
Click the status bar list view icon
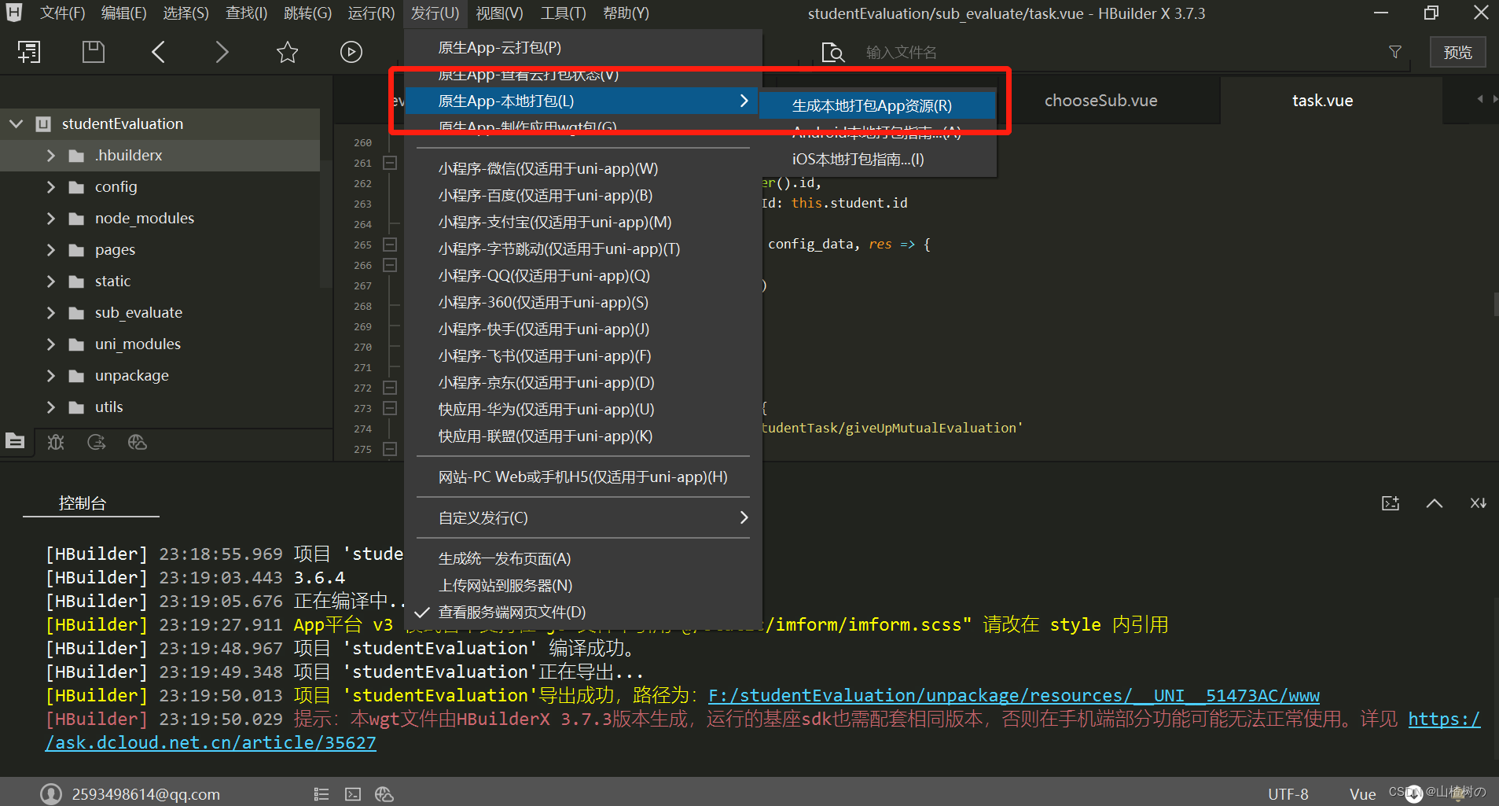coord(321,794)
